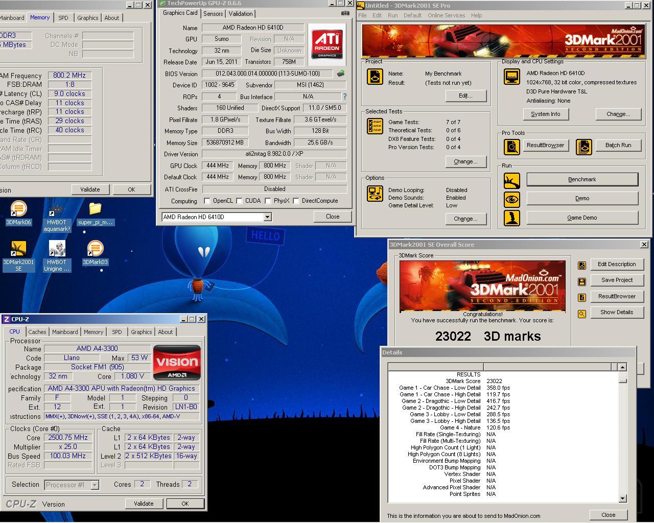This screenshot has height=523, width=654.
Task: Click the Benchmark button
Action: point(582,179)
